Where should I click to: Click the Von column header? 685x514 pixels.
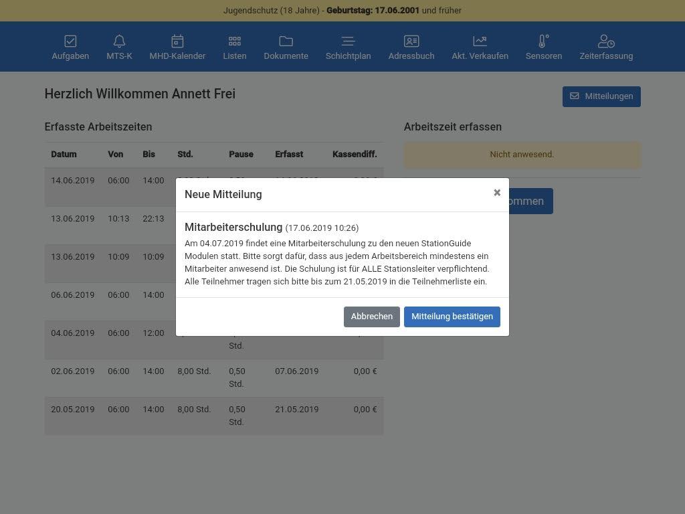point(115,155)
